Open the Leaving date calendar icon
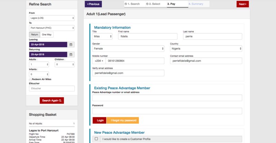Viewport: 276px width, 143px height. pyautogui.click(x=71, y=45)
